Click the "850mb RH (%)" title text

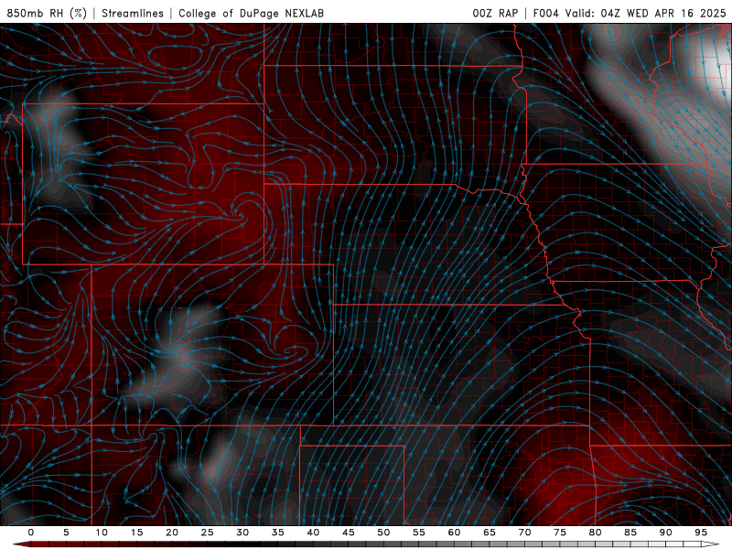[47, 13]
